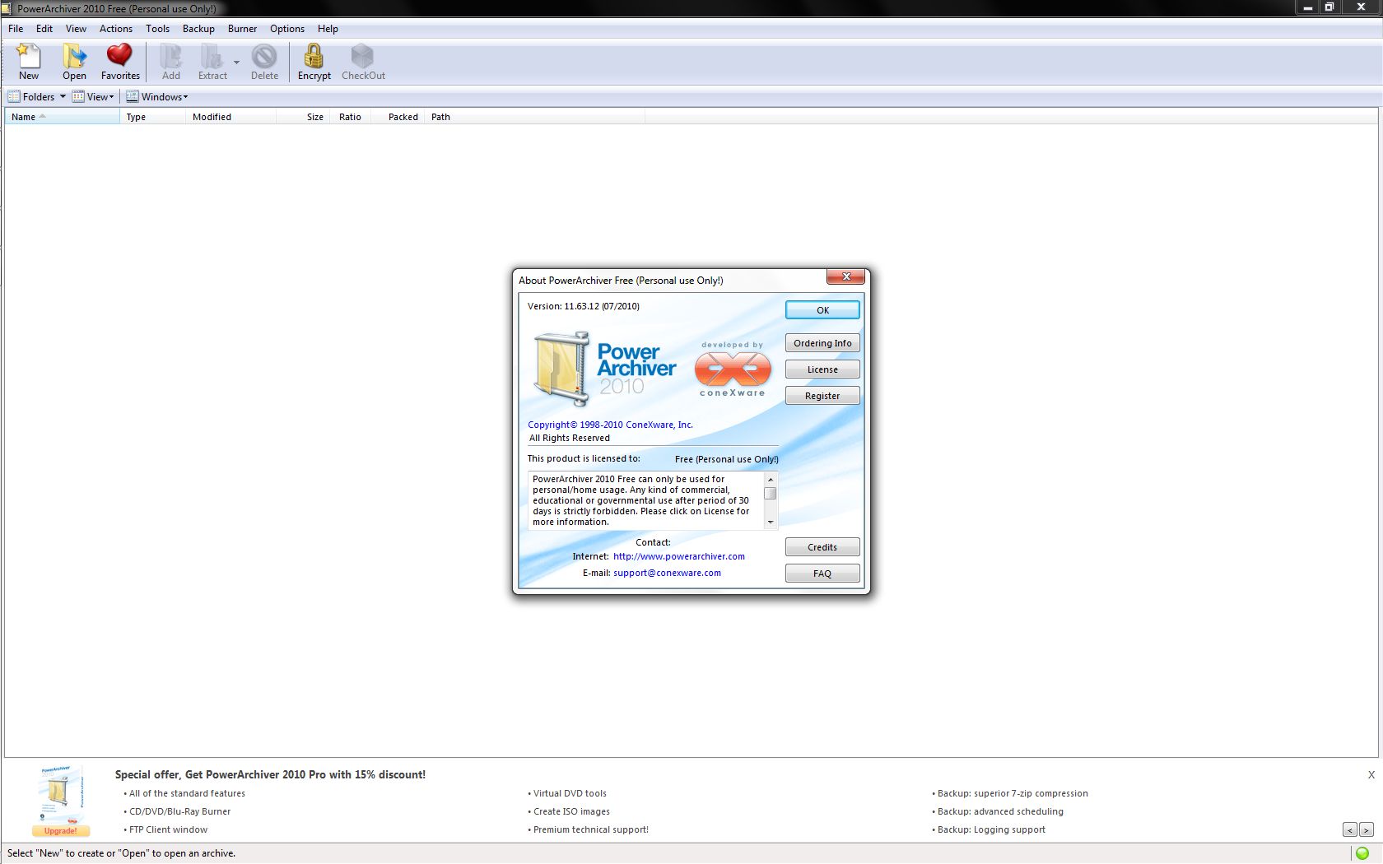Show previous offer with left arrow
The image size is (1383, 864).
coord(1350,830)
